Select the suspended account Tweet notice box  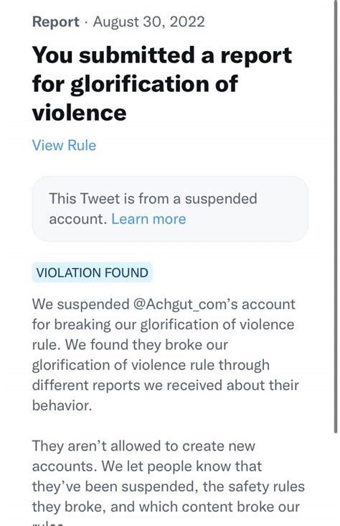point(170,208)
